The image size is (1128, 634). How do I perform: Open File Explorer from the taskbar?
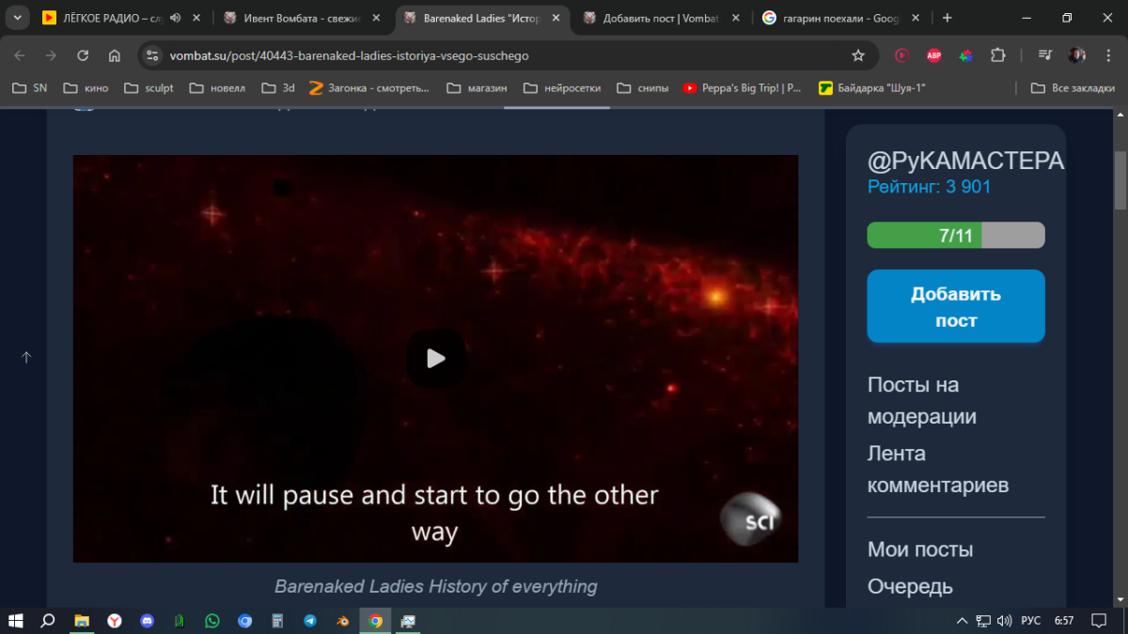click(x=82, y=621)
